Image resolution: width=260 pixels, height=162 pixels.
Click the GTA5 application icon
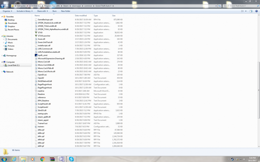36,33
